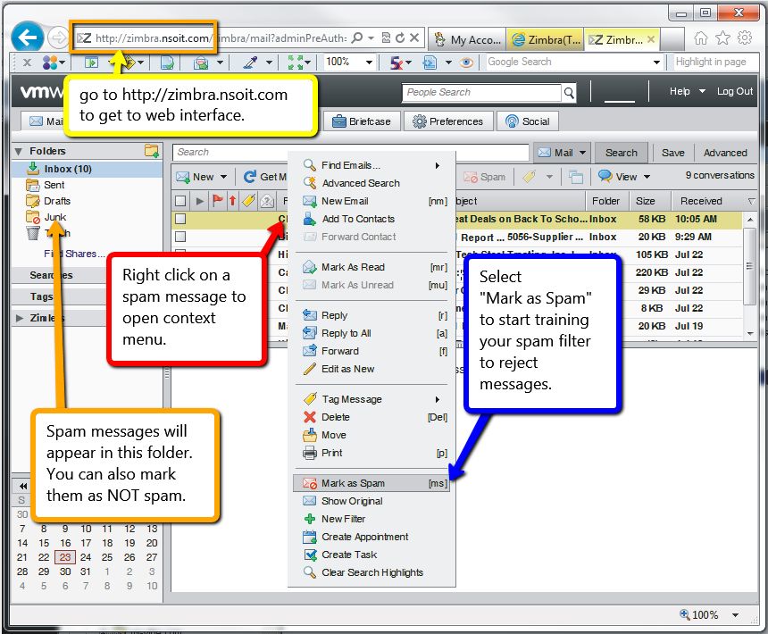768x634 pixels.
Task: Expand the Zimlets section
Action: tap(20, 318)
